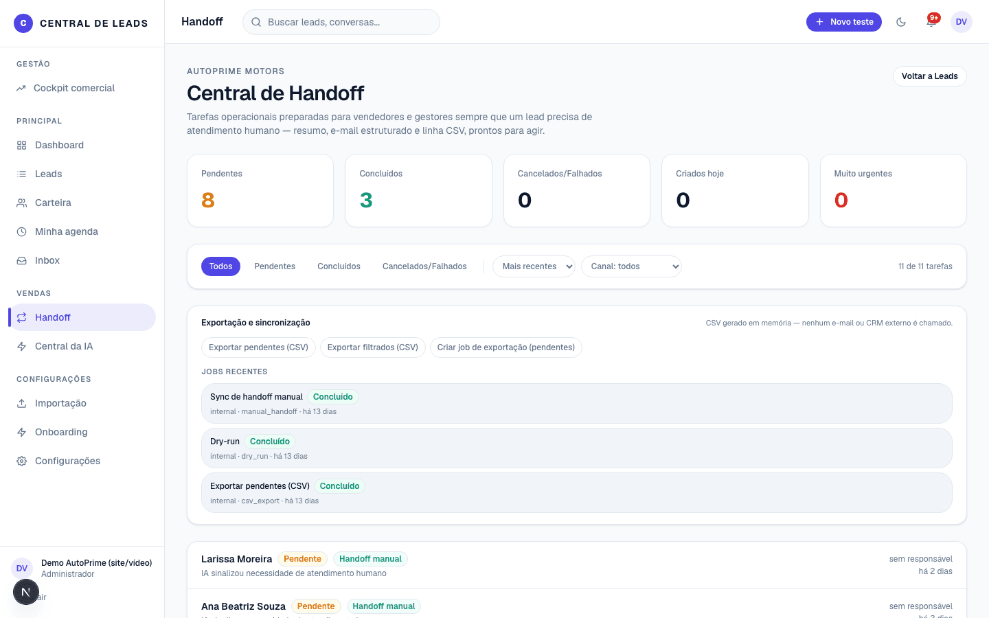
Task: Open Importação upload icon
Action: point(22,404)
